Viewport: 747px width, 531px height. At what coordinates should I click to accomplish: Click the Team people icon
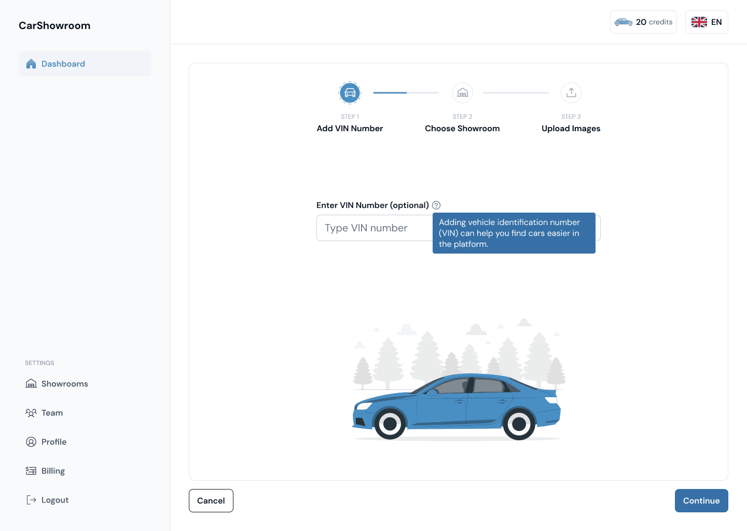click(31, 413)
